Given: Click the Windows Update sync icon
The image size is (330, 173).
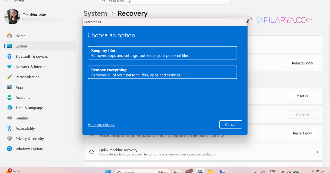Looking at the screenshot, I should [10, 149].
